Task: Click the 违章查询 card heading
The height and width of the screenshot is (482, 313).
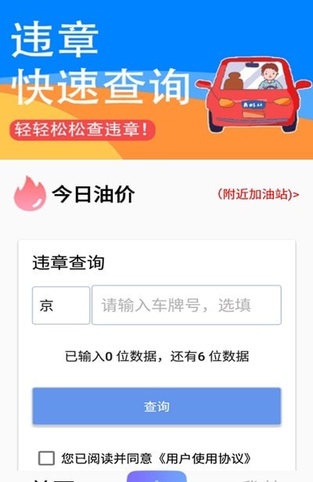Action: (68, 263)
